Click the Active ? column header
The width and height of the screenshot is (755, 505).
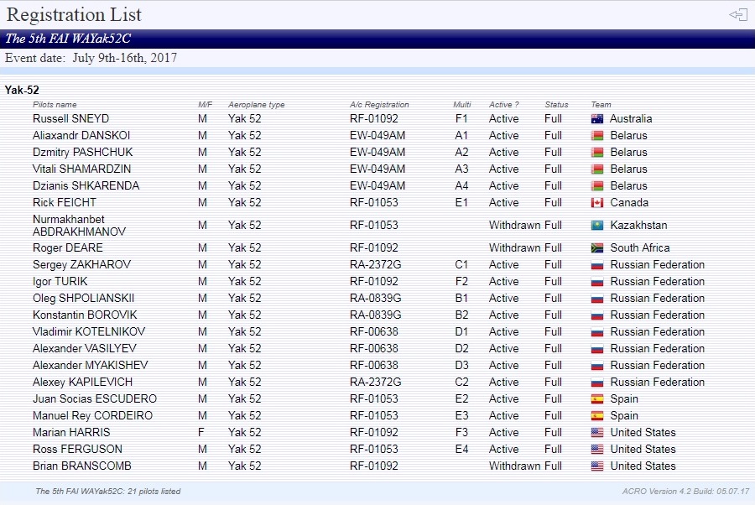[x=503, y=105]
